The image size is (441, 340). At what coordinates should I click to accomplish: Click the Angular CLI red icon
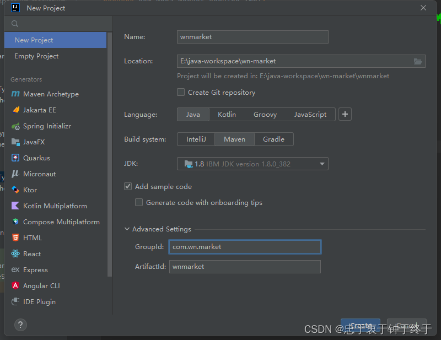coord(15,286)
